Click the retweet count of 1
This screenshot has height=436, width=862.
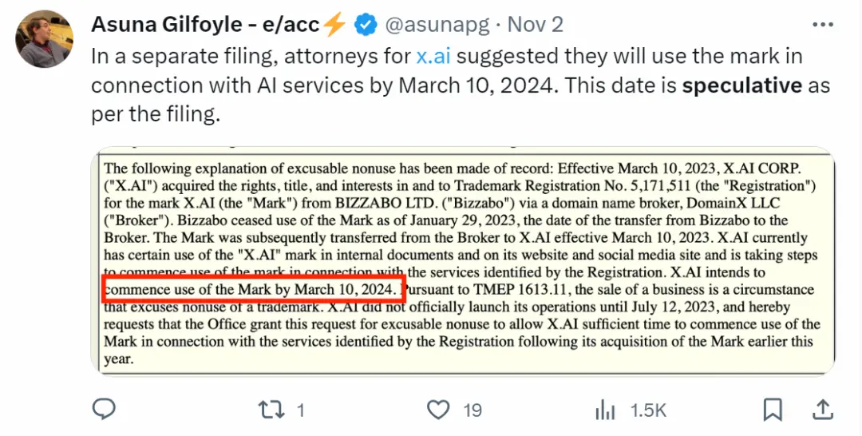pyautogui.click(x=300, y=410)
